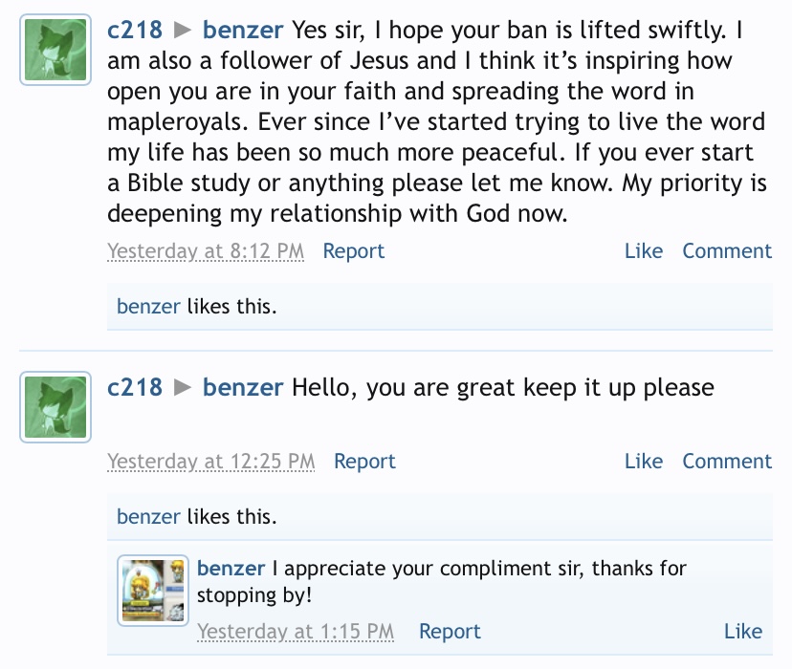
Task: Open c218 username on the 'Hello' post
Action: pos(135,388)
